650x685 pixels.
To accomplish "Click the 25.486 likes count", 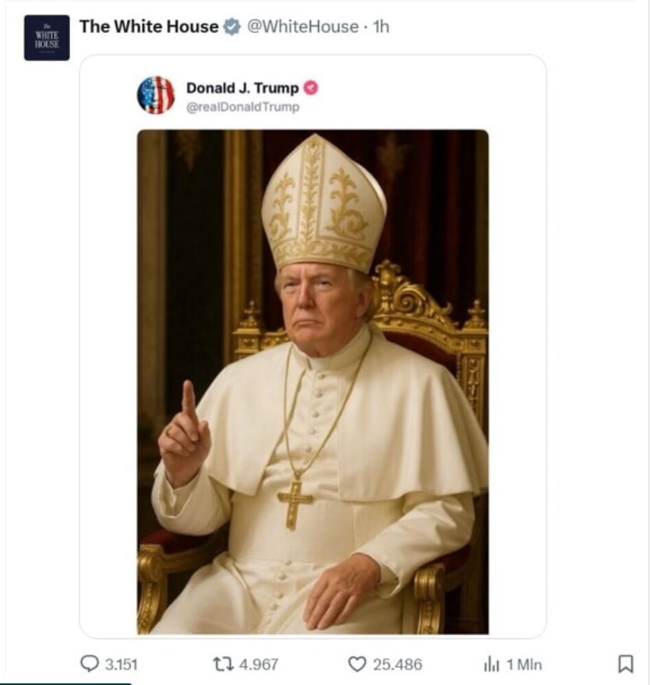I will coord(397,665).
